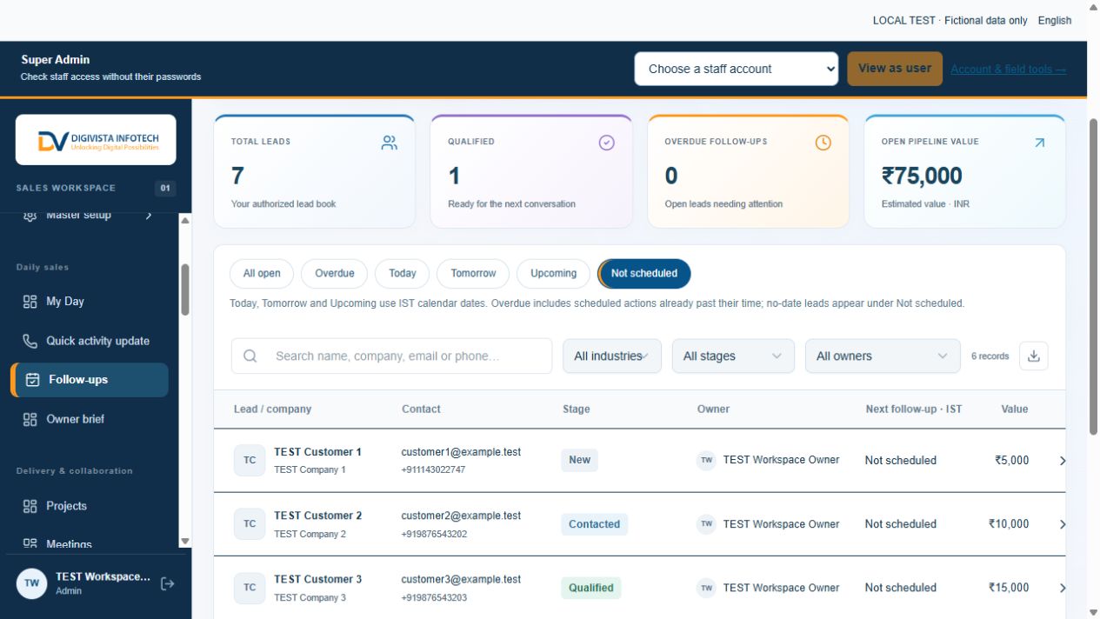The image size is (1100, 619).
Task: Click the Master setup gear icon
Action: (30, 215)
